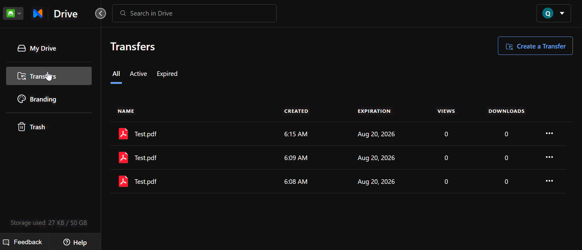This screenshot has height=250, width=582.
Task: Focus the Search in Drive field
Action: coord(194,13)
